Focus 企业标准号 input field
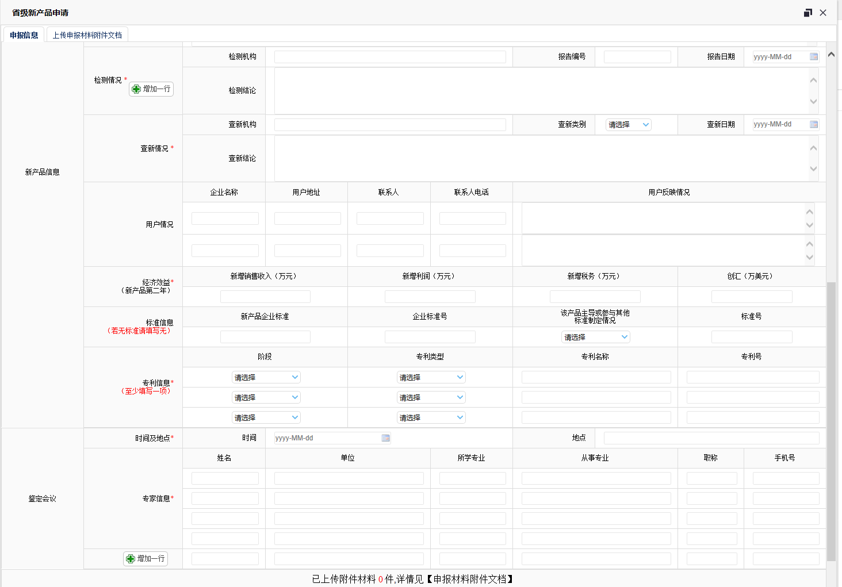The image size is (842, 587). coord(430,337)
